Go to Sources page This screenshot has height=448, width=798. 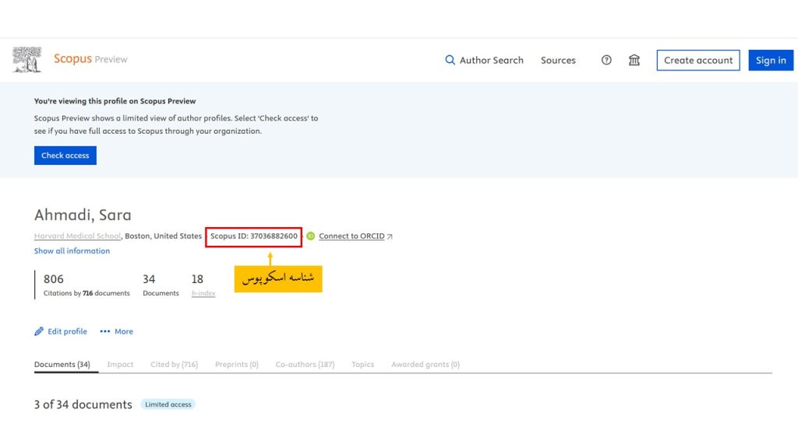[558, 60]
